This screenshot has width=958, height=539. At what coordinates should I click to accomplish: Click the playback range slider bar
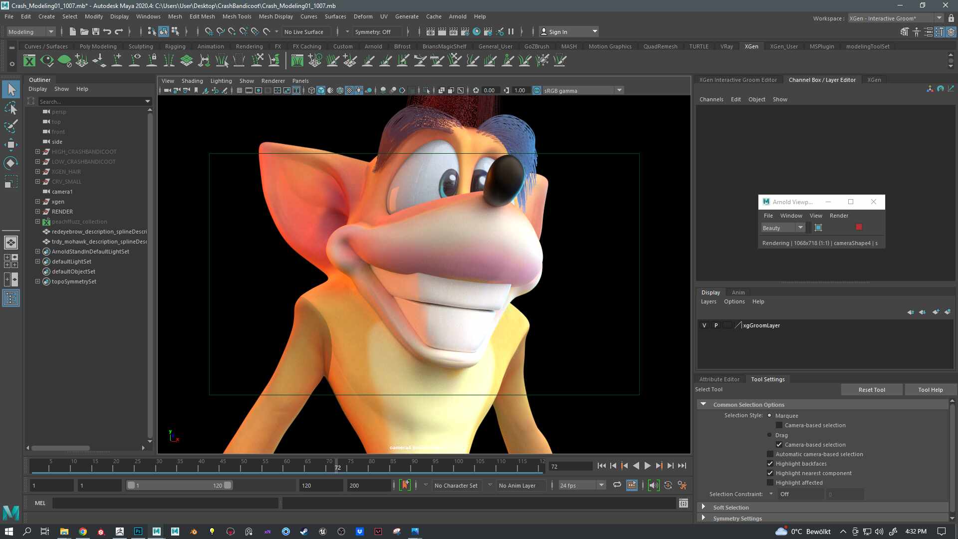point(180,485)
